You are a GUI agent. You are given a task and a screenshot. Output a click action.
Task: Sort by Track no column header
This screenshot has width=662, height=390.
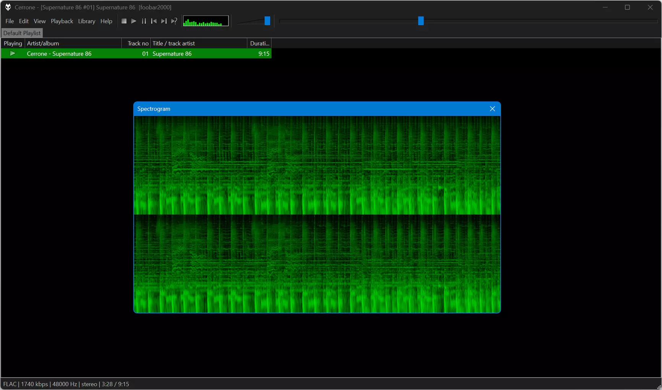point(136,43)
